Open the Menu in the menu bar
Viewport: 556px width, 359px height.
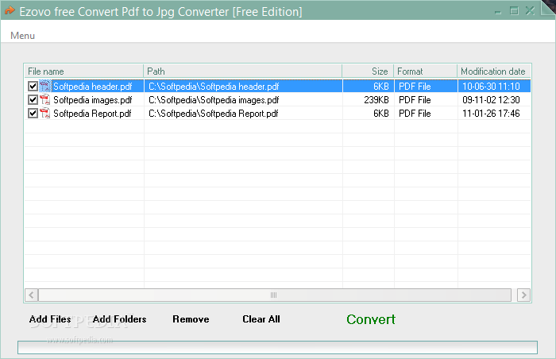click(x=22, y=36)
